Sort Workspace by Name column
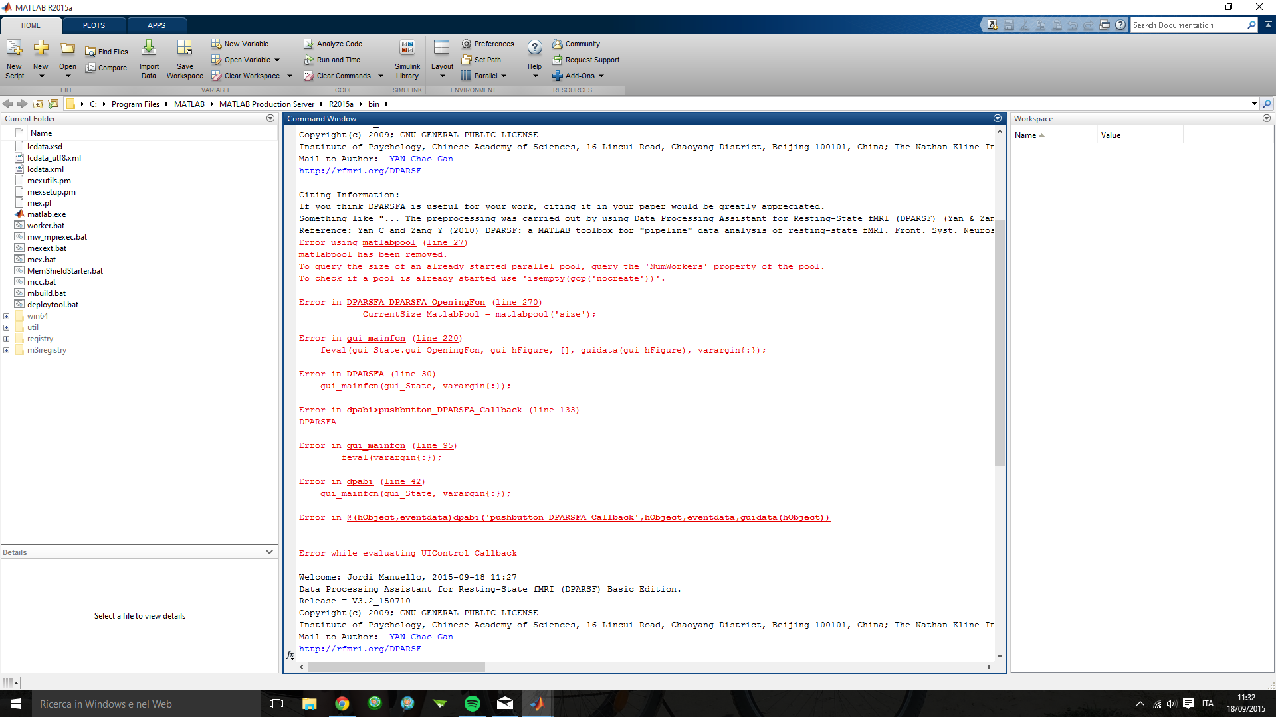 point(1053,135)
